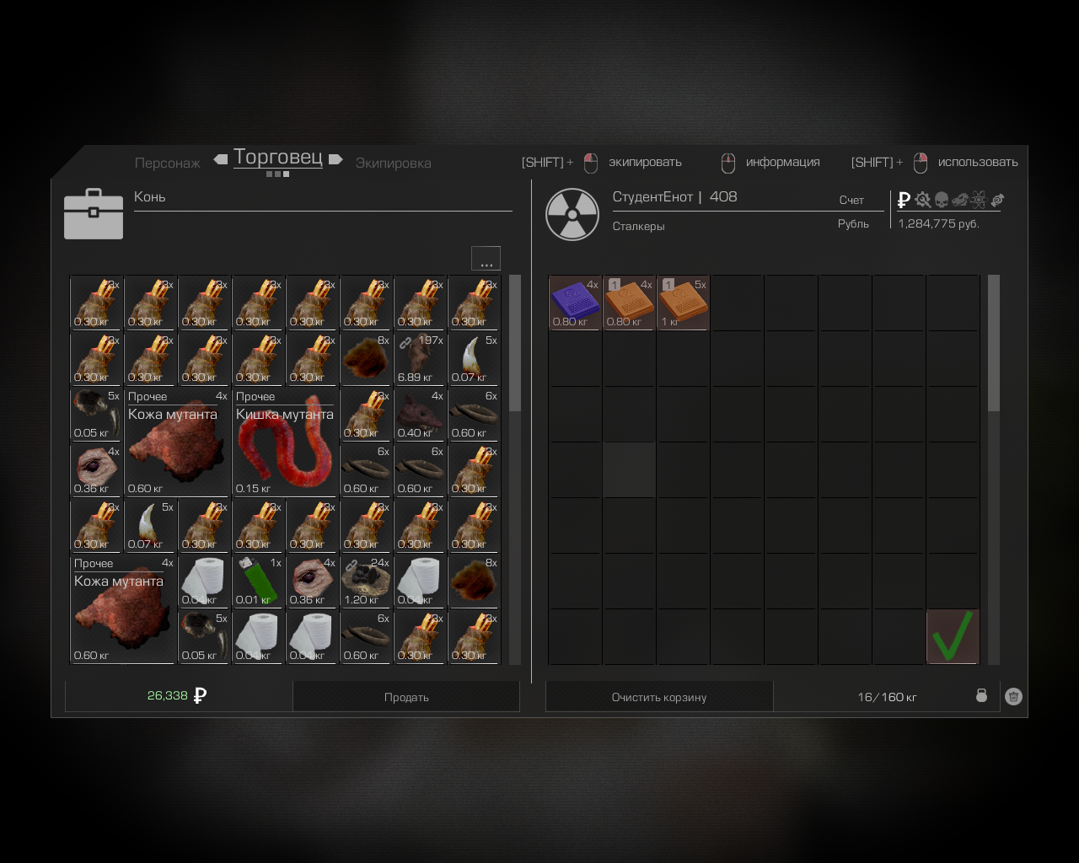Select the green lighter item

[x=258, y=581]
